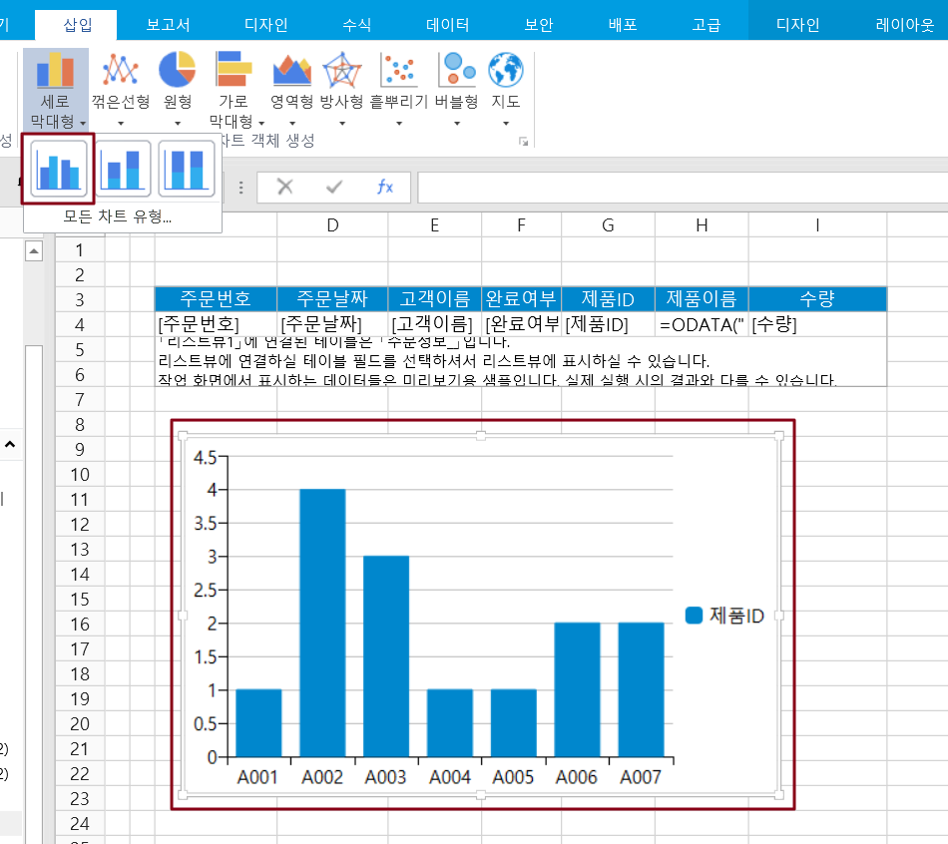Click the 꺾은선형 line chart icon

(121, 70)
